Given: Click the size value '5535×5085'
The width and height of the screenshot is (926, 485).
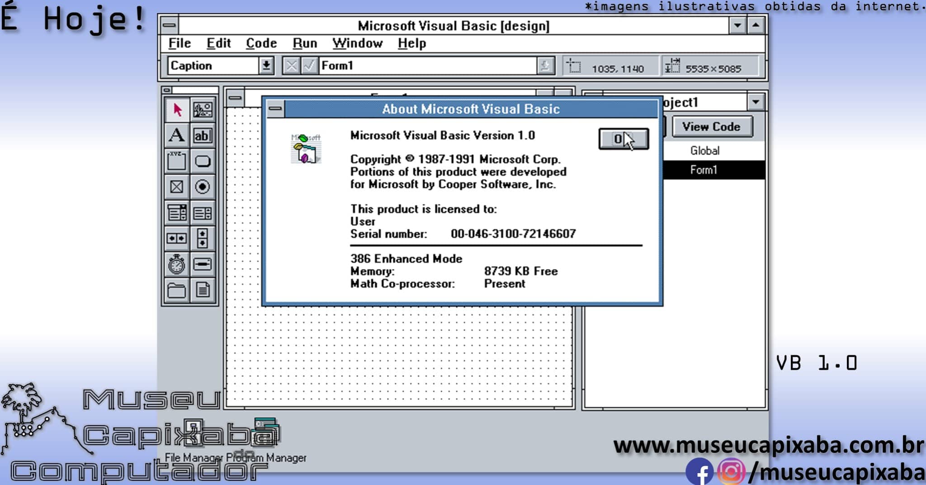Looking at the screenshot, I should [713, 69].
